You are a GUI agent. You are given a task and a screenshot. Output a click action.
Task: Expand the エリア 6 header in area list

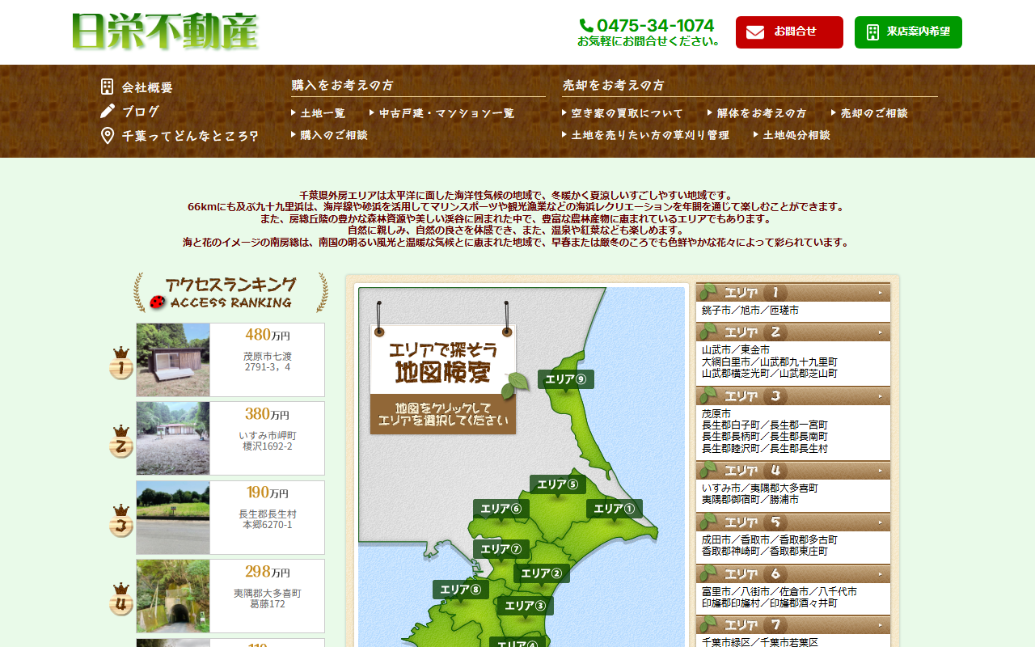click(793, 574)
